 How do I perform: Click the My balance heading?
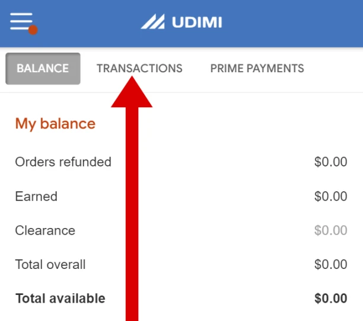pos(55,124)
